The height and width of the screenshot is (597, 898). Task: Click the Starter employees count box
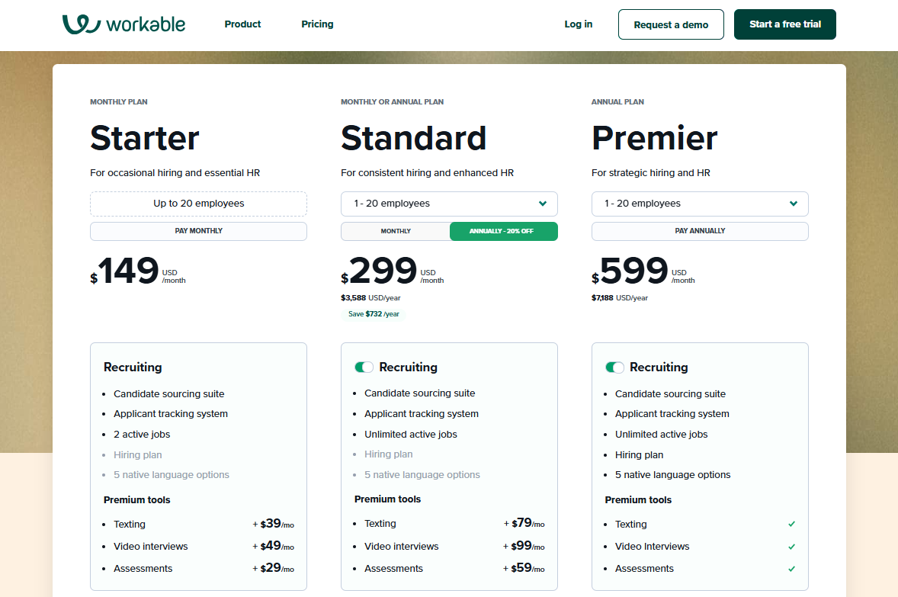(198, 204)
